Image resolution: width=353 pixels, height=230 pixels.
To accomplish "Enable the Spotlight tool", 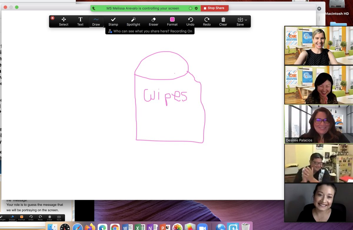I will click(x=133, y=21).
